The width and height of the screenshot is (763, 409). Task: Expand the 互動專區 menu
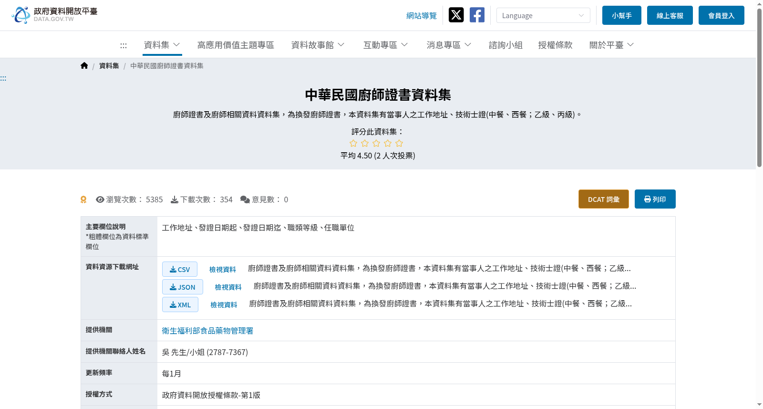tap(386, 45)
